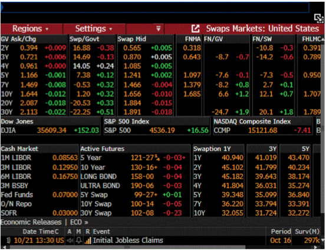Screen dimensions: 326x251
Task: Click the 3M BSBY row
Action: 39,186
